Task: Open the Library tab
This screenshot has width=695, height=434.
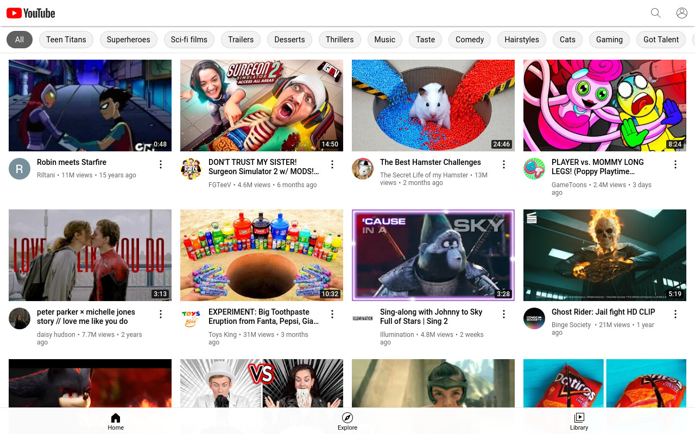Action: [x=579, y=421]
